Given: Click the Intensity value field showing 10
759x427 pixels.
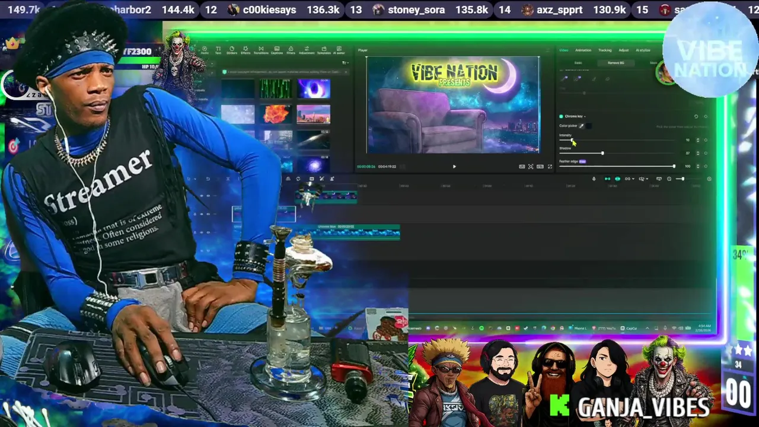Looking at the screenshot, I should (687, 140).
